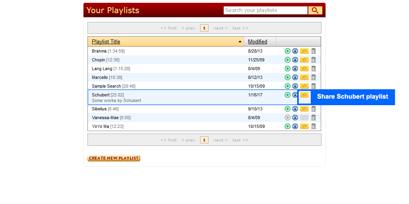Delete the Marcello playlist
Image resolution: width=409 pixels, height=204 pixels.
(x=314, y=77)
